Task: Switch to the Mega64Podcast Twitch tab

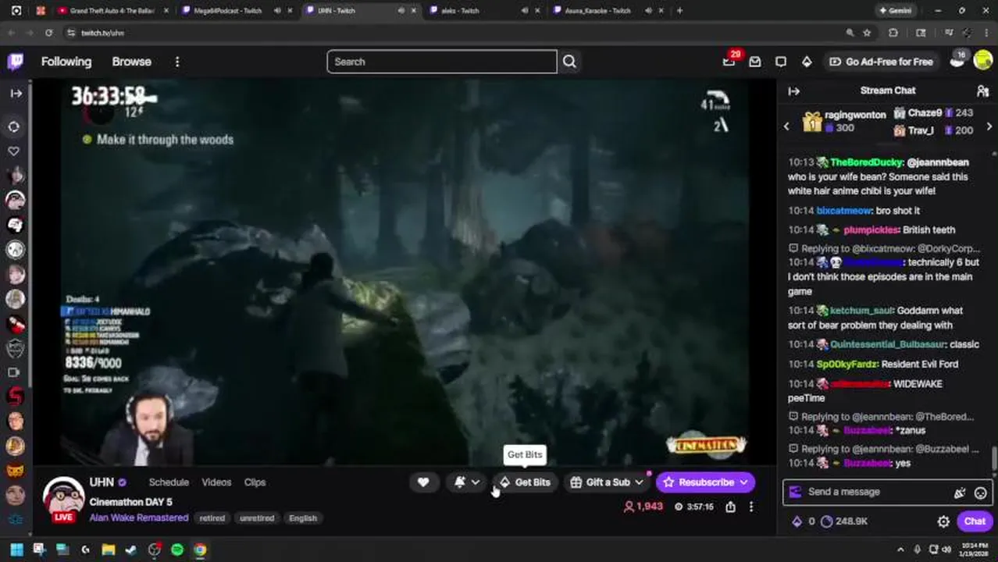Action: click(x=228, y=11)
